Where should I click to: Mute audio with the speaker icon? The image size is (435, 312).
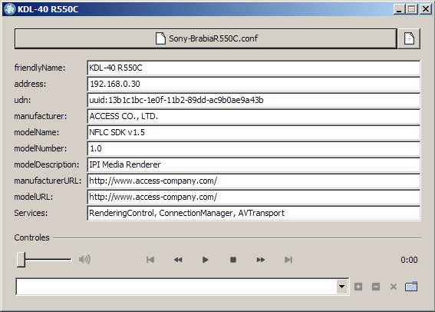coord(84,260)
